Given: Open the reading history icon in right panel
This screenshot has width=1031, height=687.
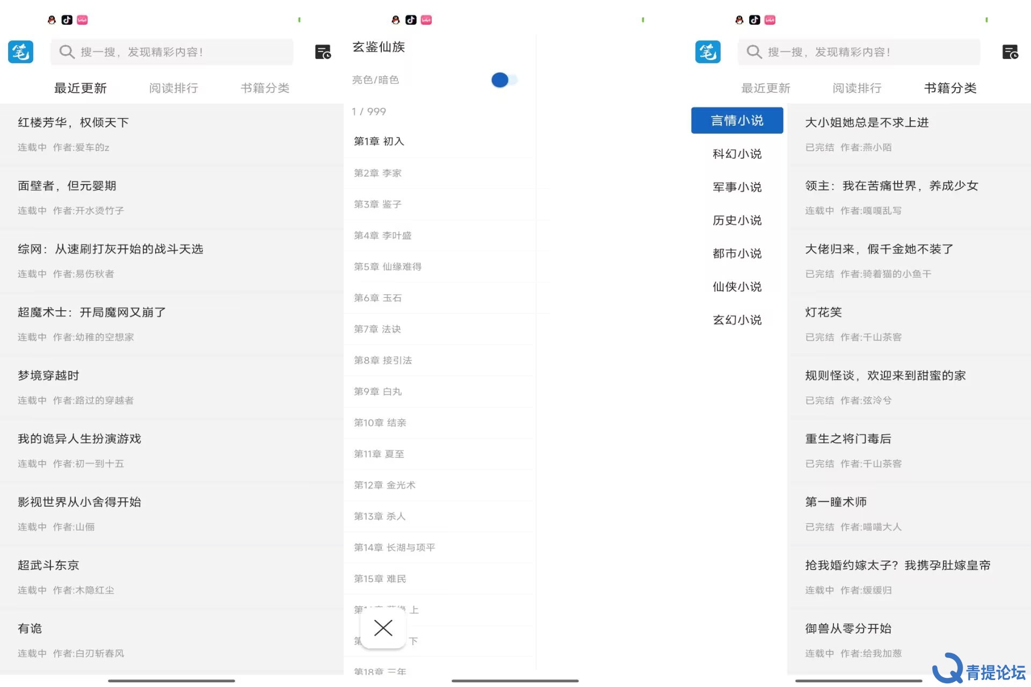Looking at the screenshot, I should coord(1010,52).
